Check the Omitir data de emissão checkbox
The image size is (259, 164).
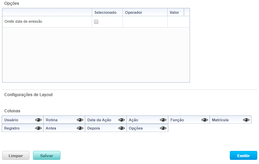coord(96,22)
